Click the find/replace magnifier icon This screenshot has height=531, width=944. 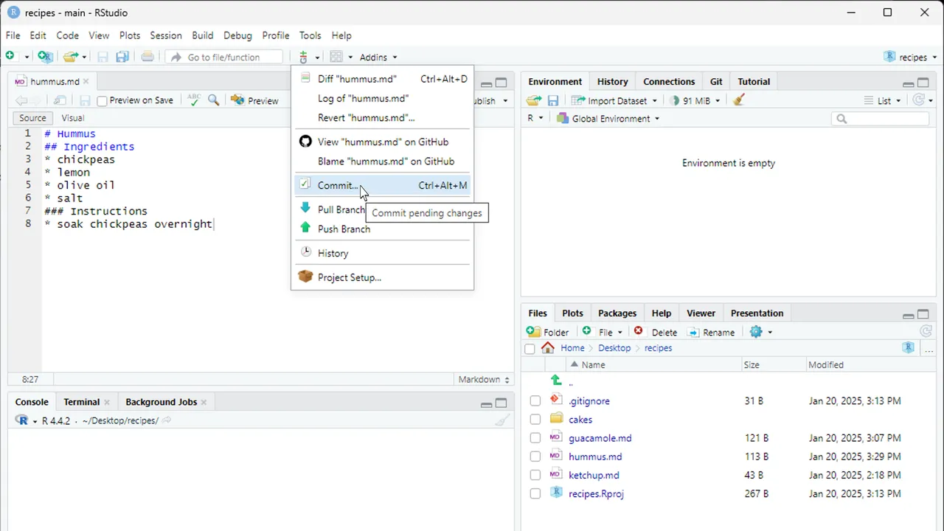[x=214, y=100]
